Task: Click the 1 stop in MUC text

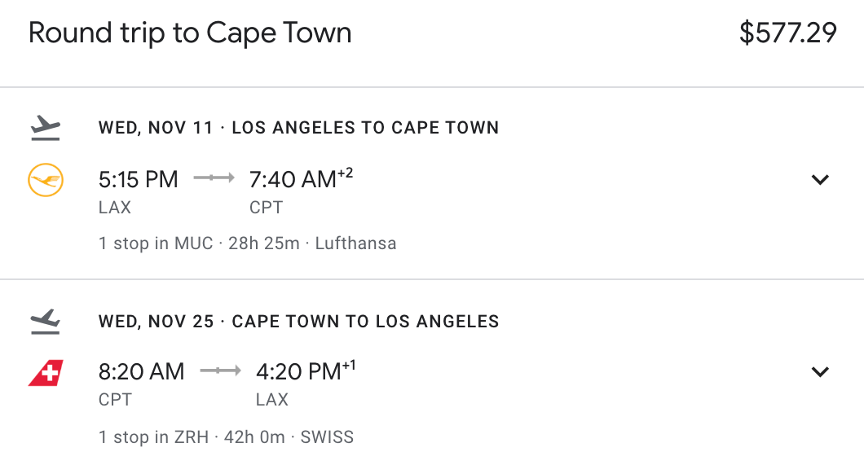Action: pyautogui.click(x=156, y=243)
